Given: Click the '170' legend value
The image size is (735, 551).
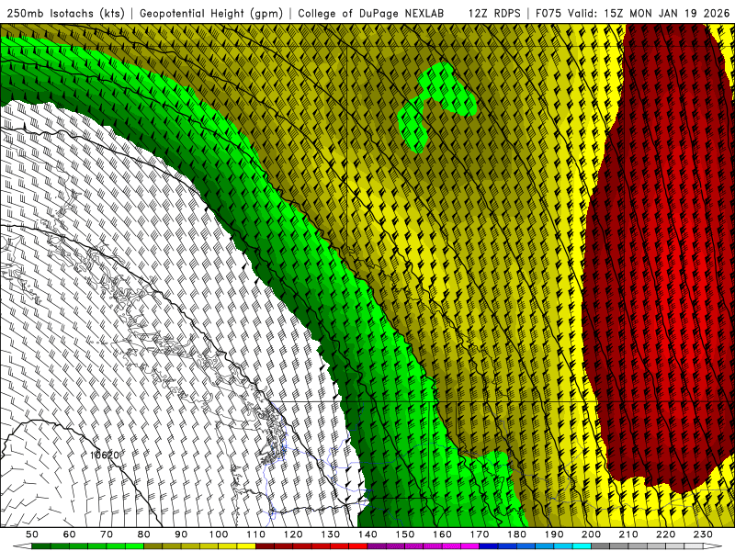Looking at the screenshot, I should 480,534.
